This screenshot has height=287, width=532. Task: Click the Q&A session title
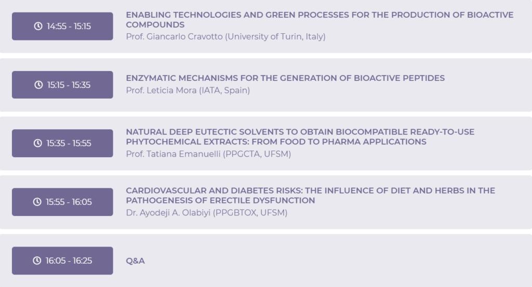click(135, 261)
